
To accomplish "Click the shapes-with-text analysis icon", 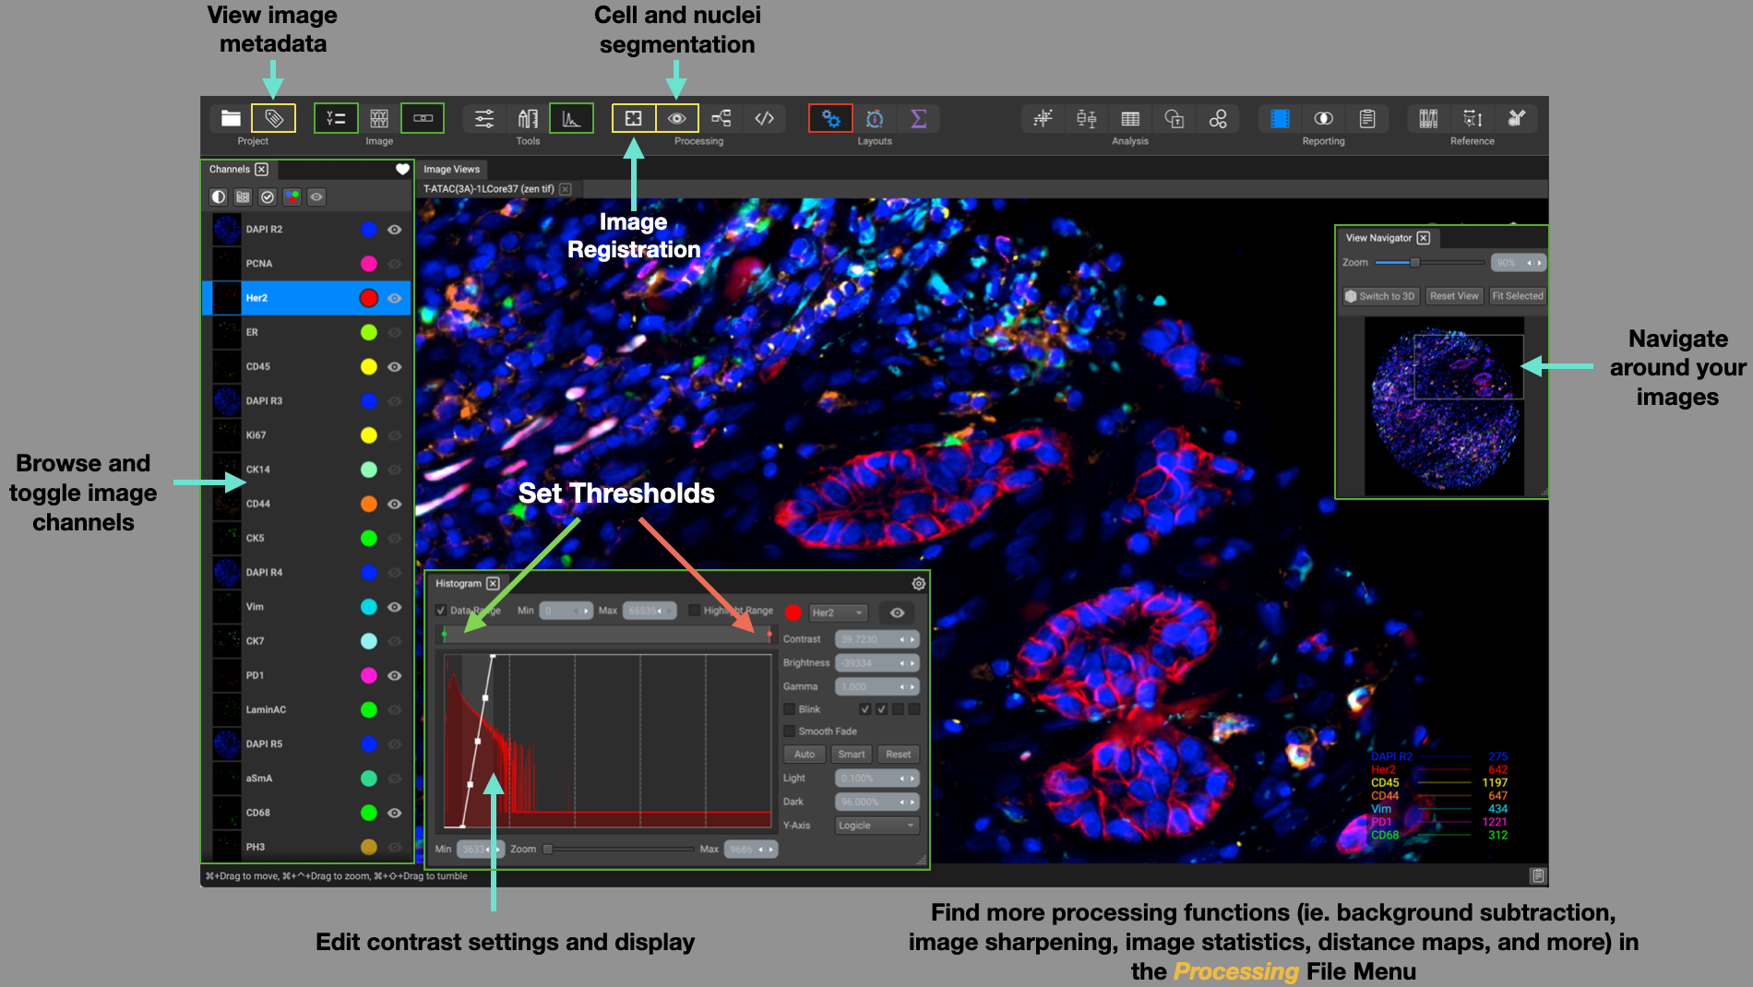I will 1174,118.
